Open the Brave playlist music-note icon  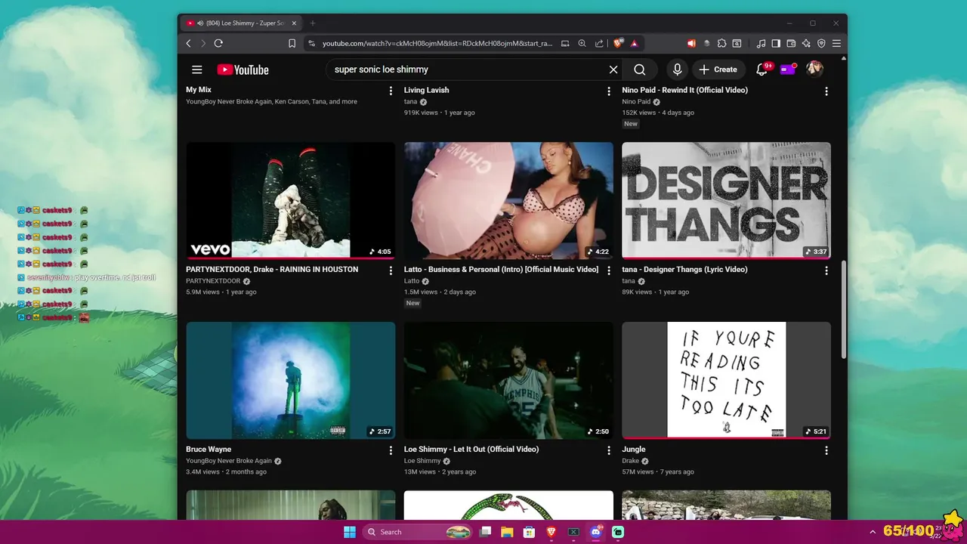tap(761, 44)
